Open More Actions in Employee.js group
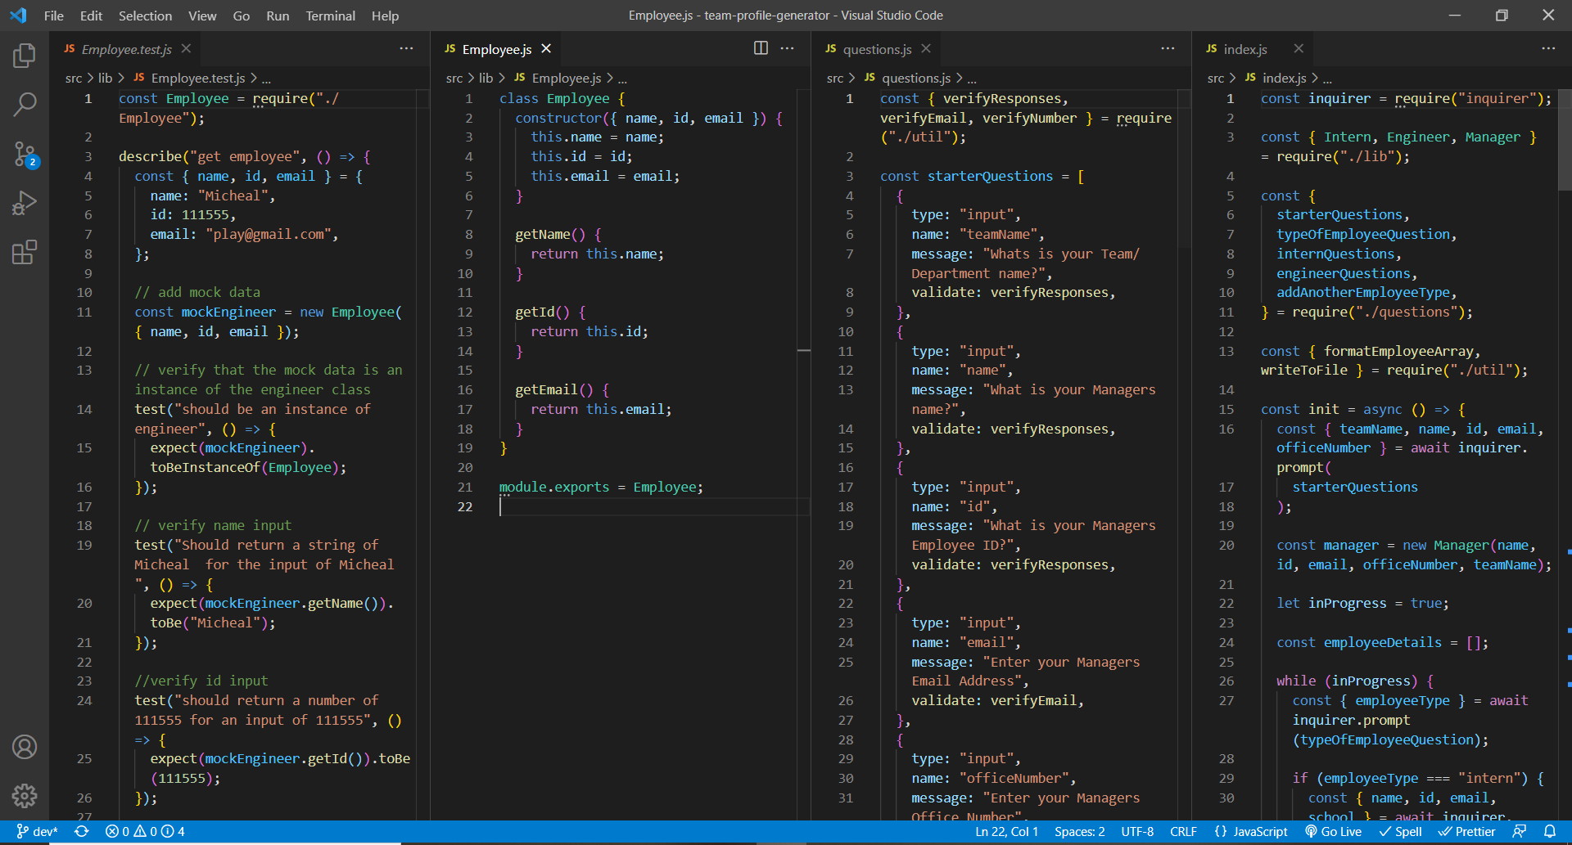1572x845 pixels. pyautogui.click(x=787, y=48)
